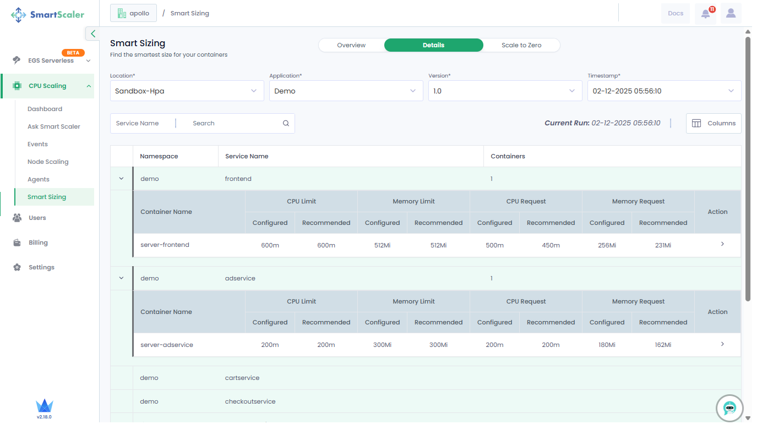Switch to the Scale to Zero tab
This screenshot has width=757, height=430.
(x=521, y=45)
